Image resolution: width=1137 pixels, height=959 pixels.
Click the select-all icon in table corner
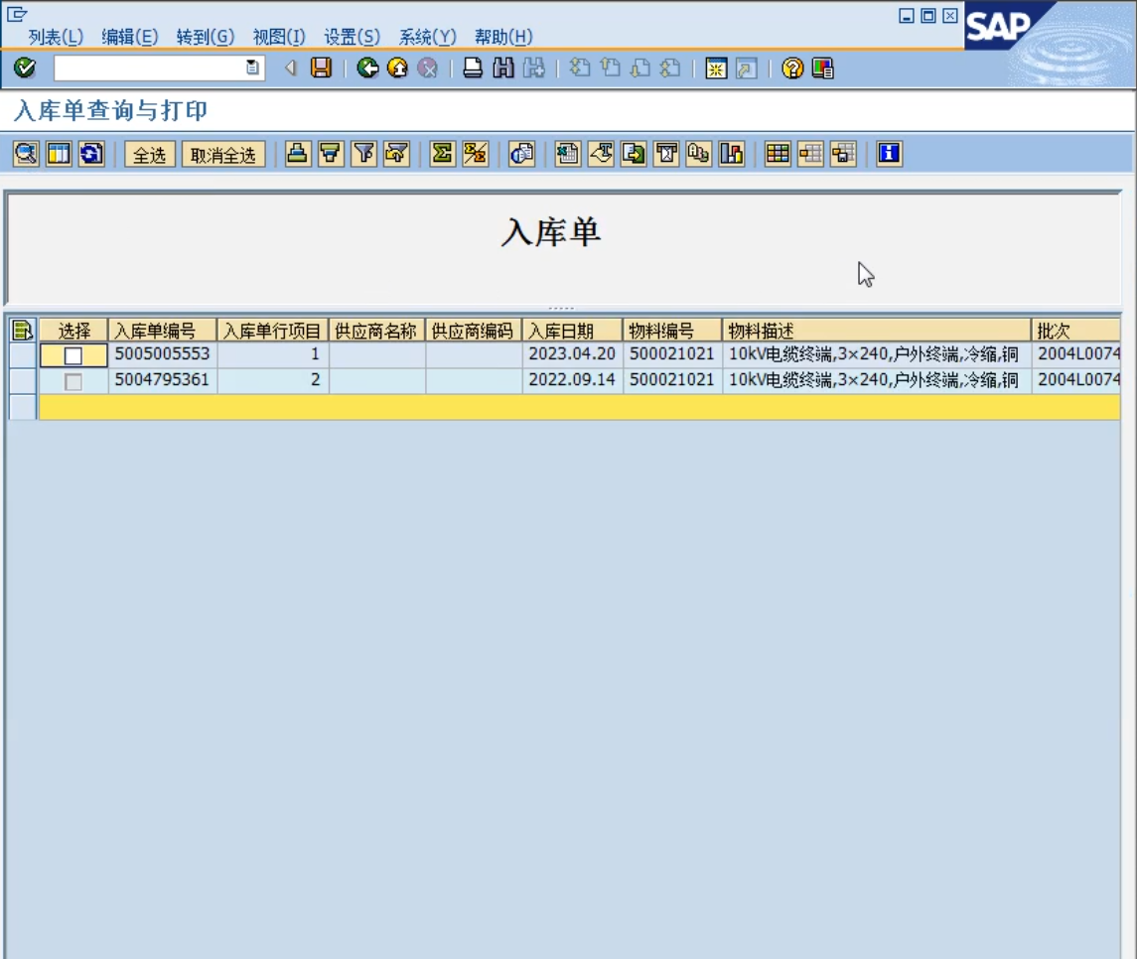tap(22, 331)
